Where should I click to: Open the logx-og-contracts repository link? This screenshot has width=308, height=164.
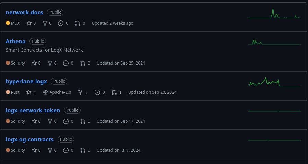point(29,139)
